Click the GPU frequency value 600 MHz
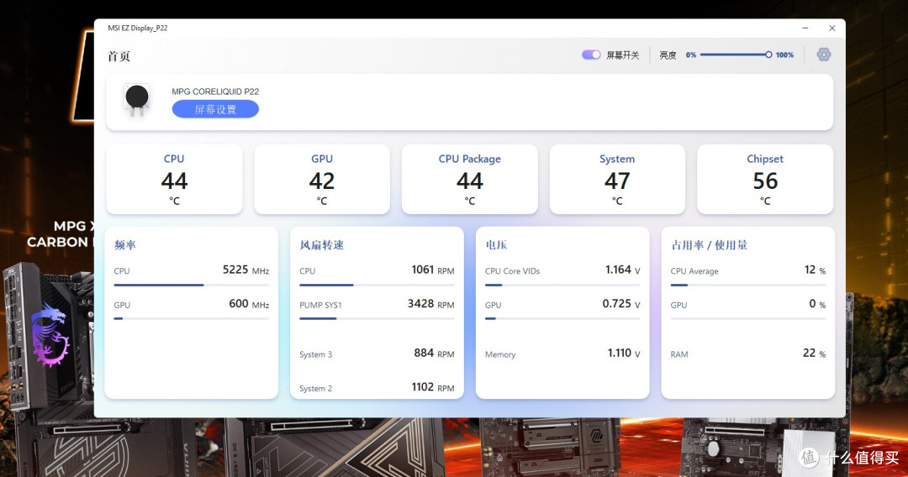 coord(249,304)
